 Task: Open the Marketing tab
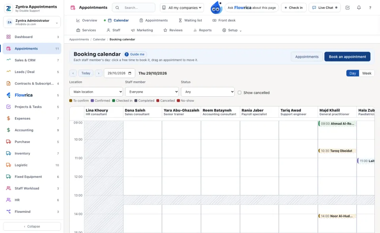142,30
